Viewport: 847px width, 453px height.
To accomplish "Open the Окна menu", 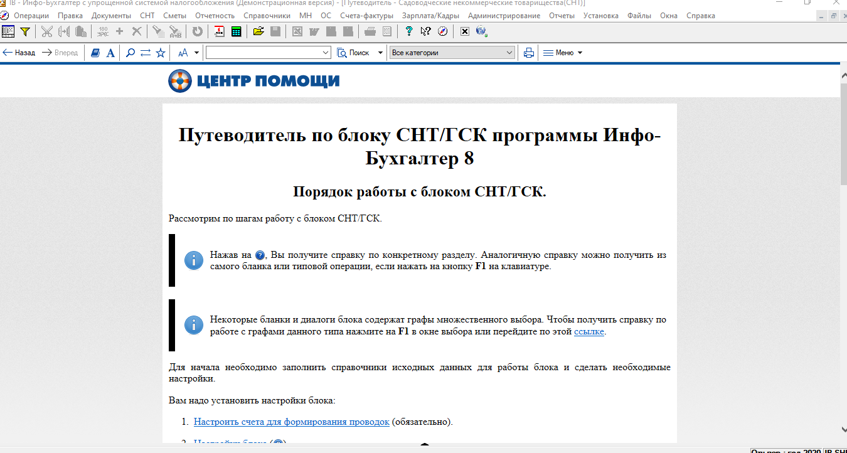I will coord(669,16).
